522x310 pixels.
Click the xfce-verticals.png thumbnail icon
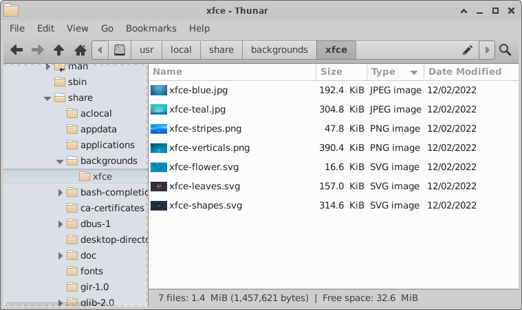click(x=159, y=148)
